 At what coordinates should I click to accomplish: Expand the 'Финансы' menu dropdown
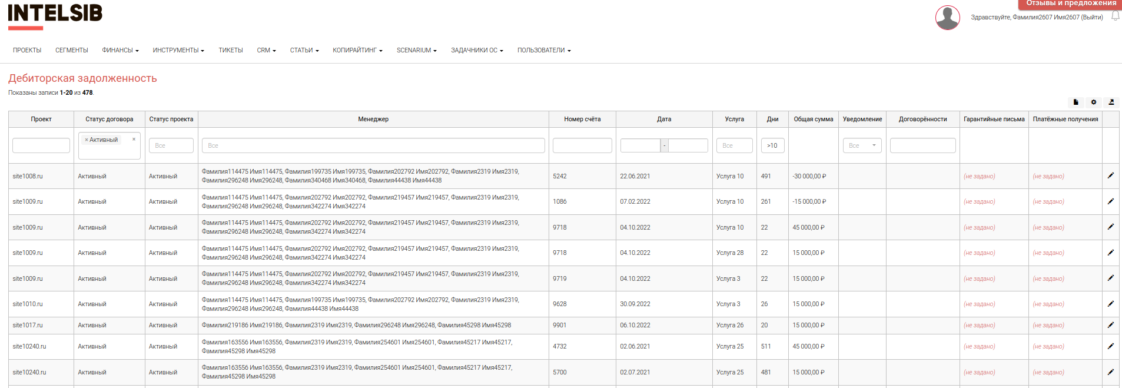click(x=120, y=51)
